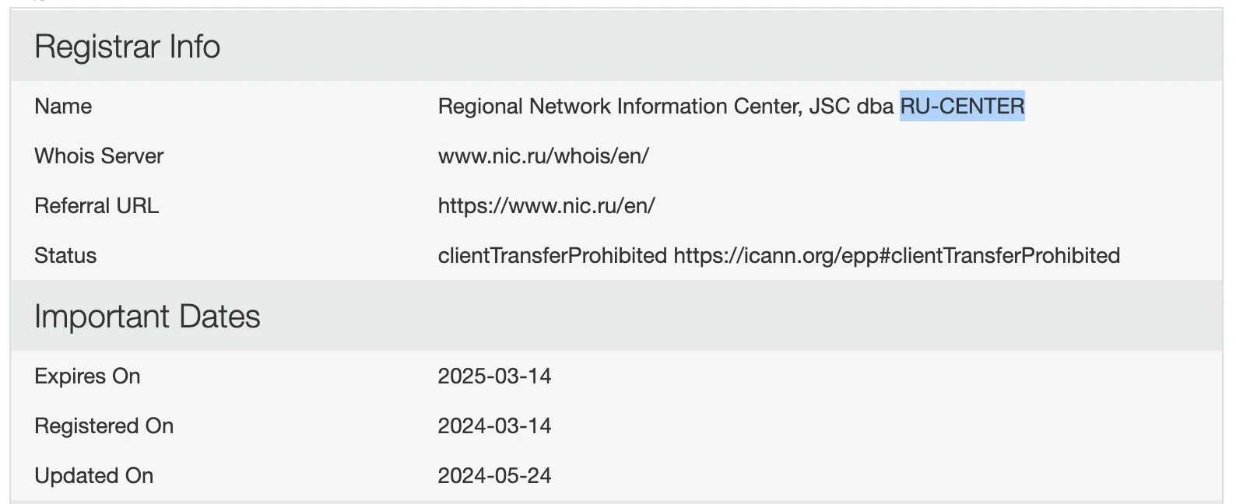Open the https://www.nic.ru/en/ referral link
Screen dimensions: 1236x504
click(x=546, y=206)
